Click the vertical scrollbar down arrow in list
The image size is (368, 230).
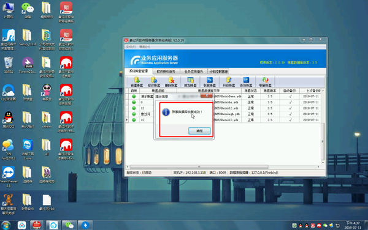(x=323, y=162)
